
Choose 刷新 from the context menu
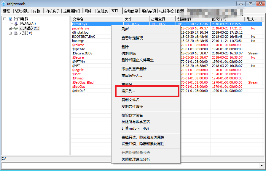[146, 29]
